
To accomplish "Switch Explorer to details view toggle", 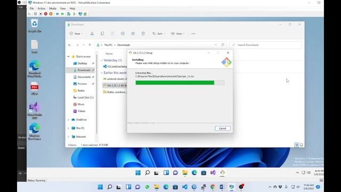I will point(296,145).
